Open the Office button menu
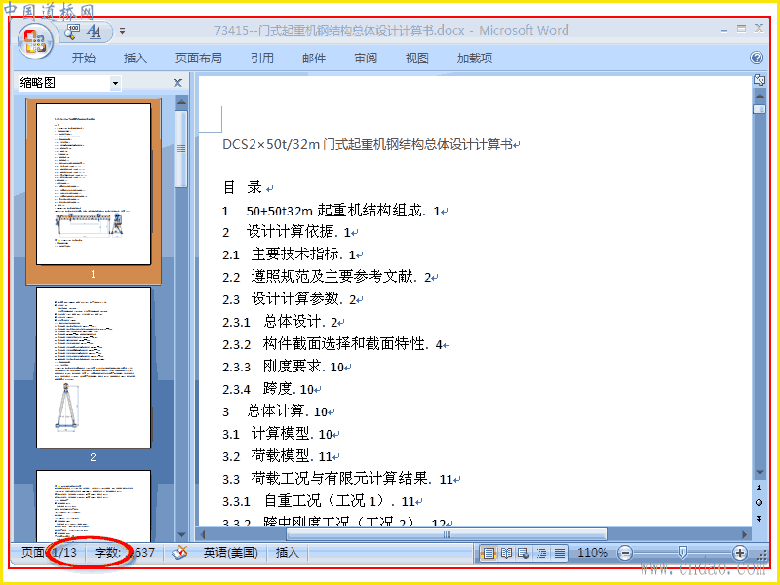The image size is (780, 585). (x=35, y=41)
